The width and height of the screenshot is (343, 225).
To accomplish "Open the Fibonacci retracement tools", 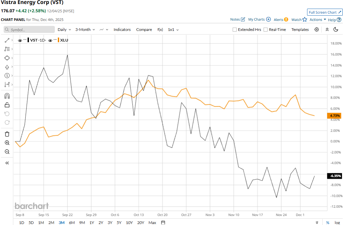I will click(x=7, y=49).
